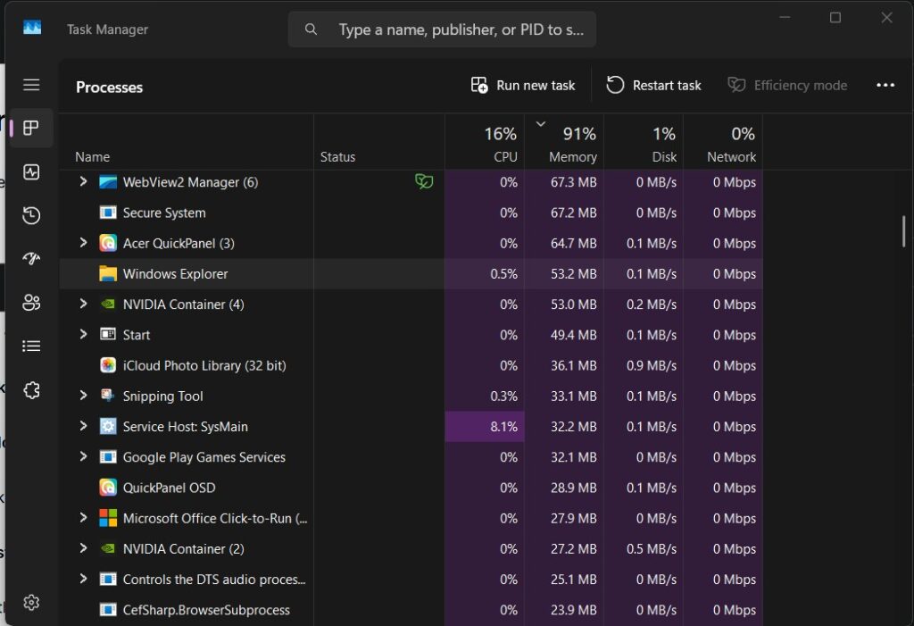The height and width of the screenshot is (626, 914).
Task: Sort by the Disk column header
Action: [644, 142]
